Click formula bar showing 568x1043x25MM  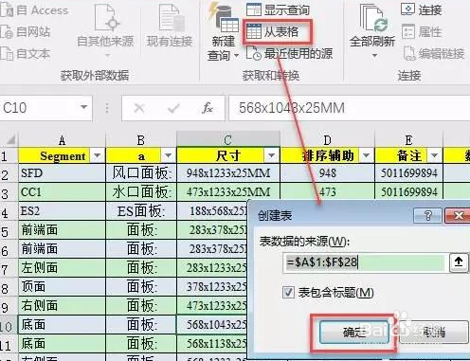350,108
